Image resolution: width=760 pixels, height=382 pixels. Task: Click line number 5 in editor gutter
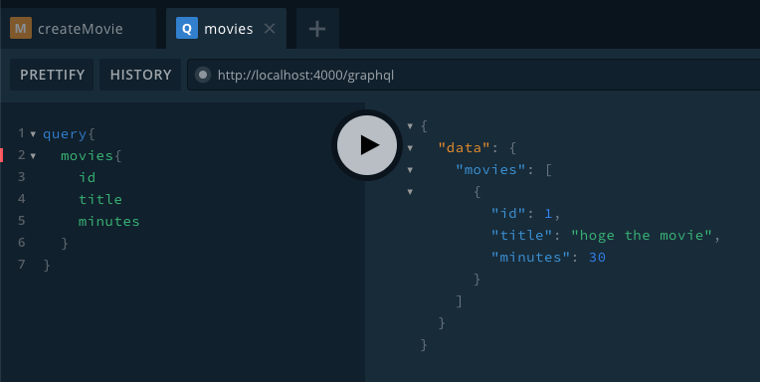tap(21, 221)
